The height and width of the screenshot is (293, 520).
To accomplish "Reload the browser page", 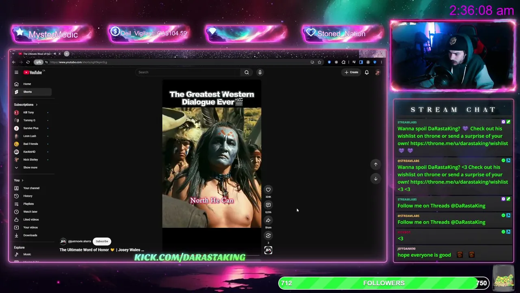I will [x=28, y=62].
